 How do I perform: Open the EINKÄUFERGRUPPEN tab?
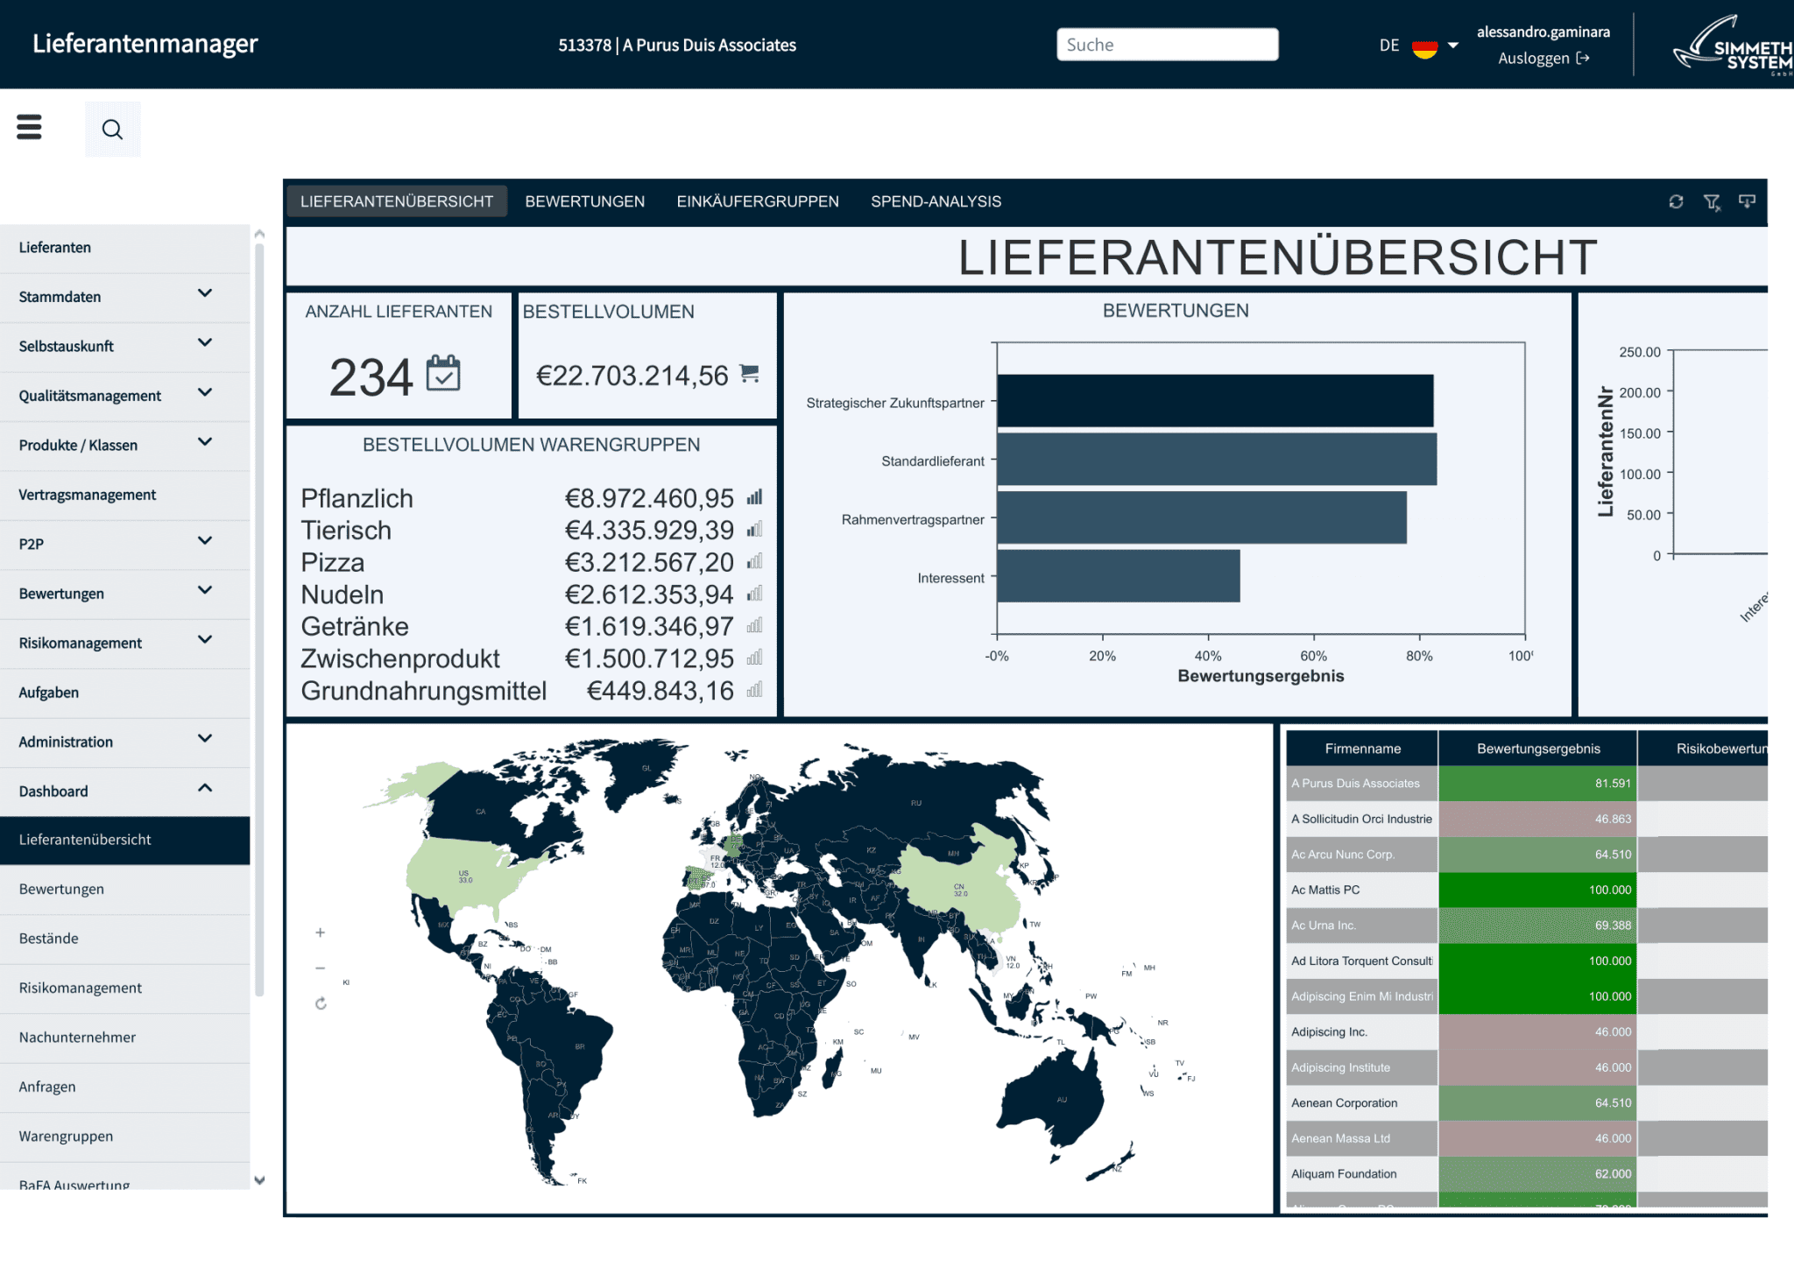[757, 202]
